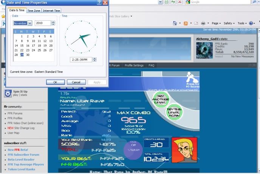Click the Print icon in toolbar
This screenshot has height=174, width=260.
(203, 23)
